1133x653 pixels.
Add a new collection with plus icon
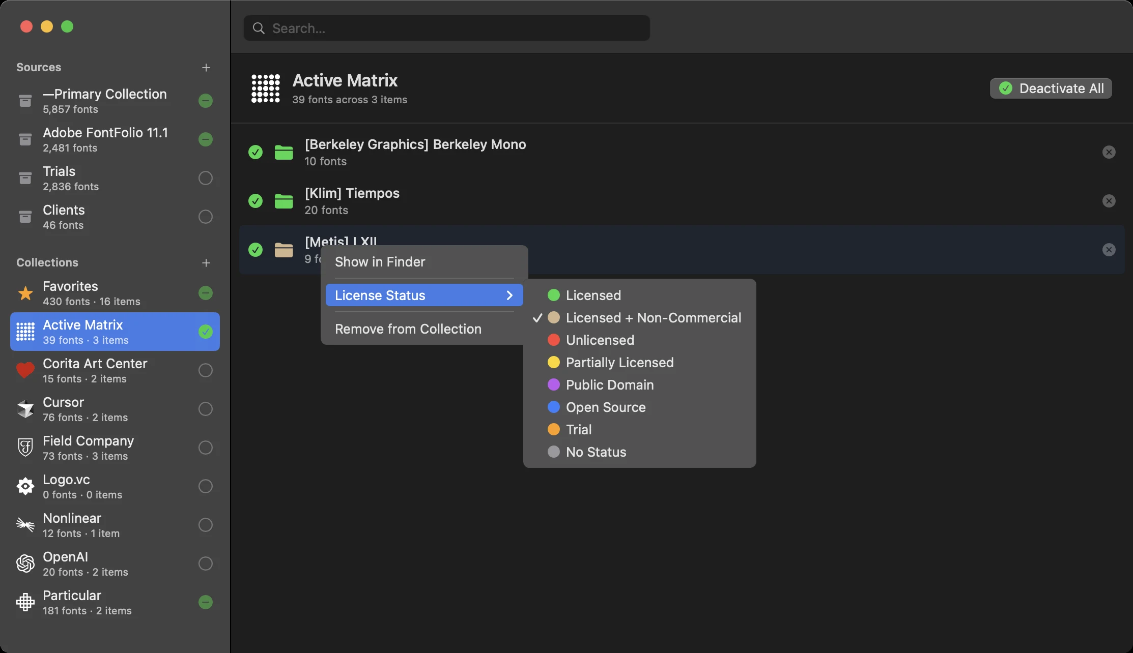coord(206,263)
